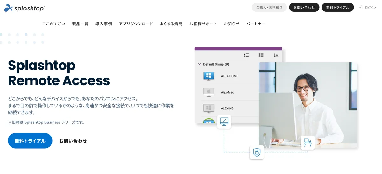The image size is (382, 174).
Task: Click the monitor with checkmark icon
Action: (224, 122)
